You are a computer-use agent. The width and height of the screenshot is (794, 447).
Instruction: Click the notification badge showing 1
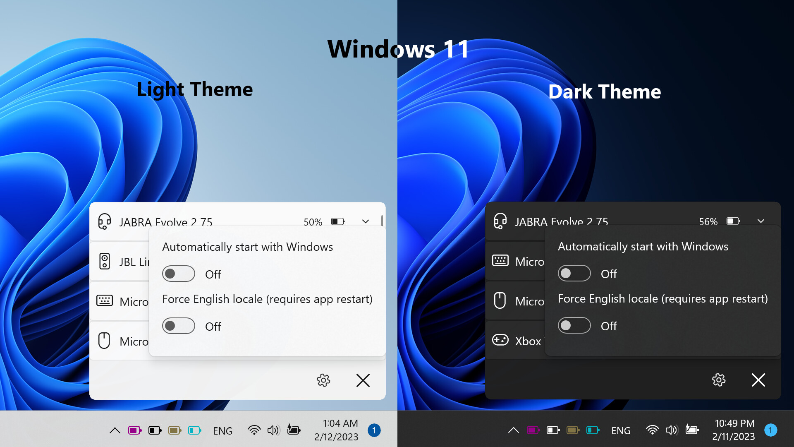tap(374, 430)
